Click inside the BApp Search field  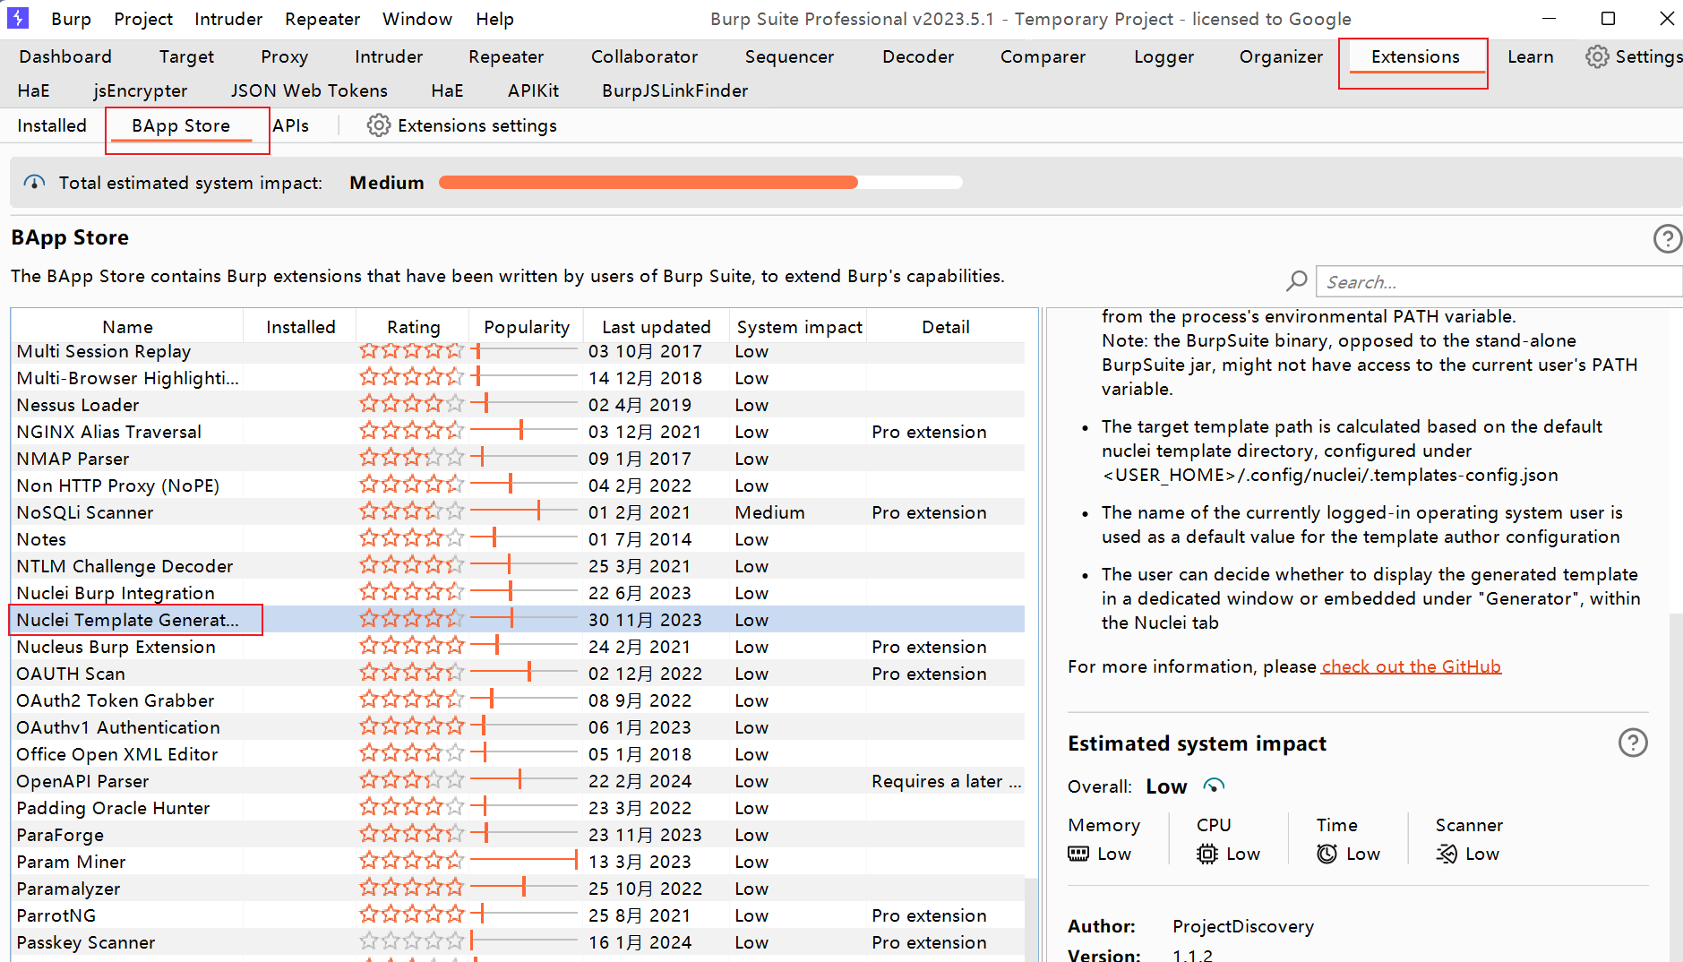[1499, 282]
